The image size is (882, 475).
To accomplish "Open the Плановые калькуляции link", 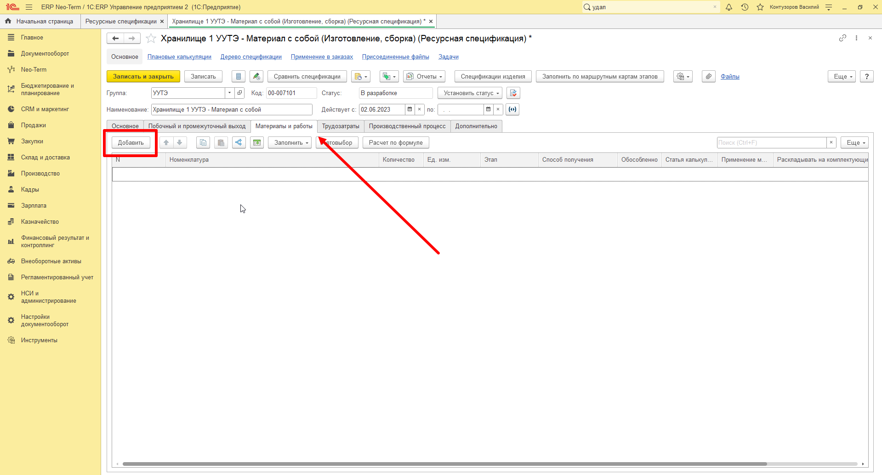I will (x=179, y=57).
